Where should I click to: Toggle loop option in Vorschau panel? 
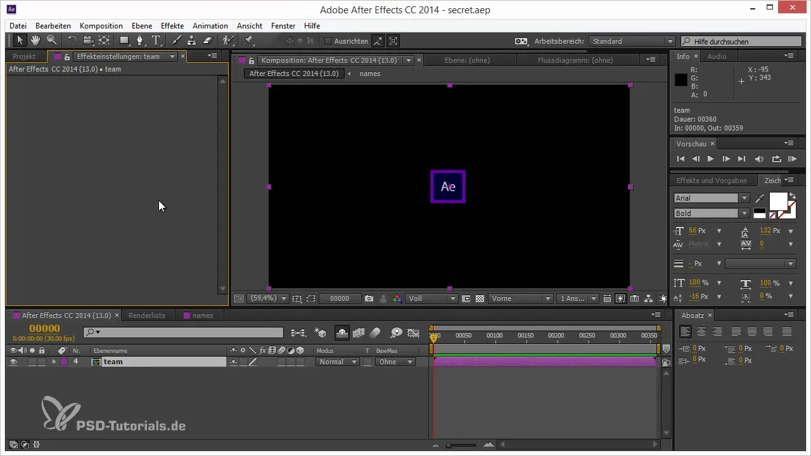(776, 158)
